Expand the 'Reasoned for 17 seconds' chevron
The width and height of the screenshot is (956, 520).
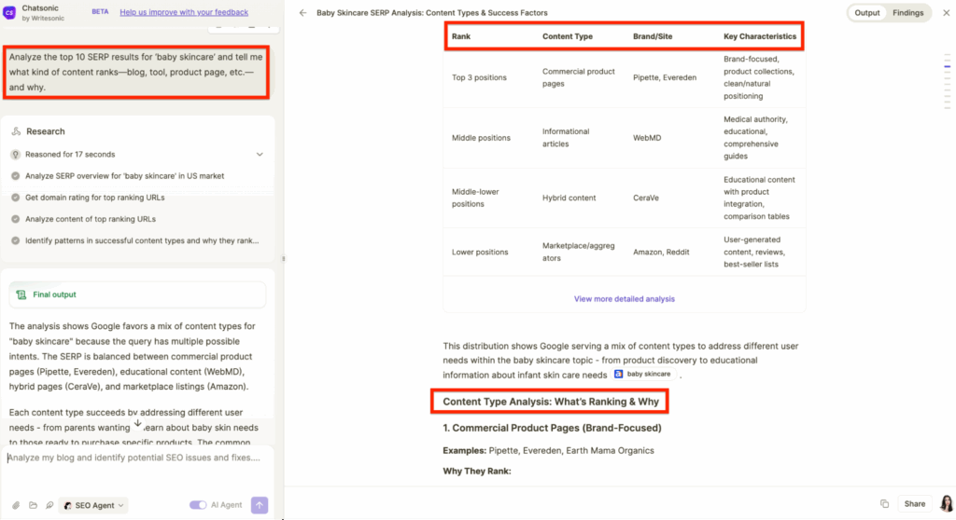260,155
